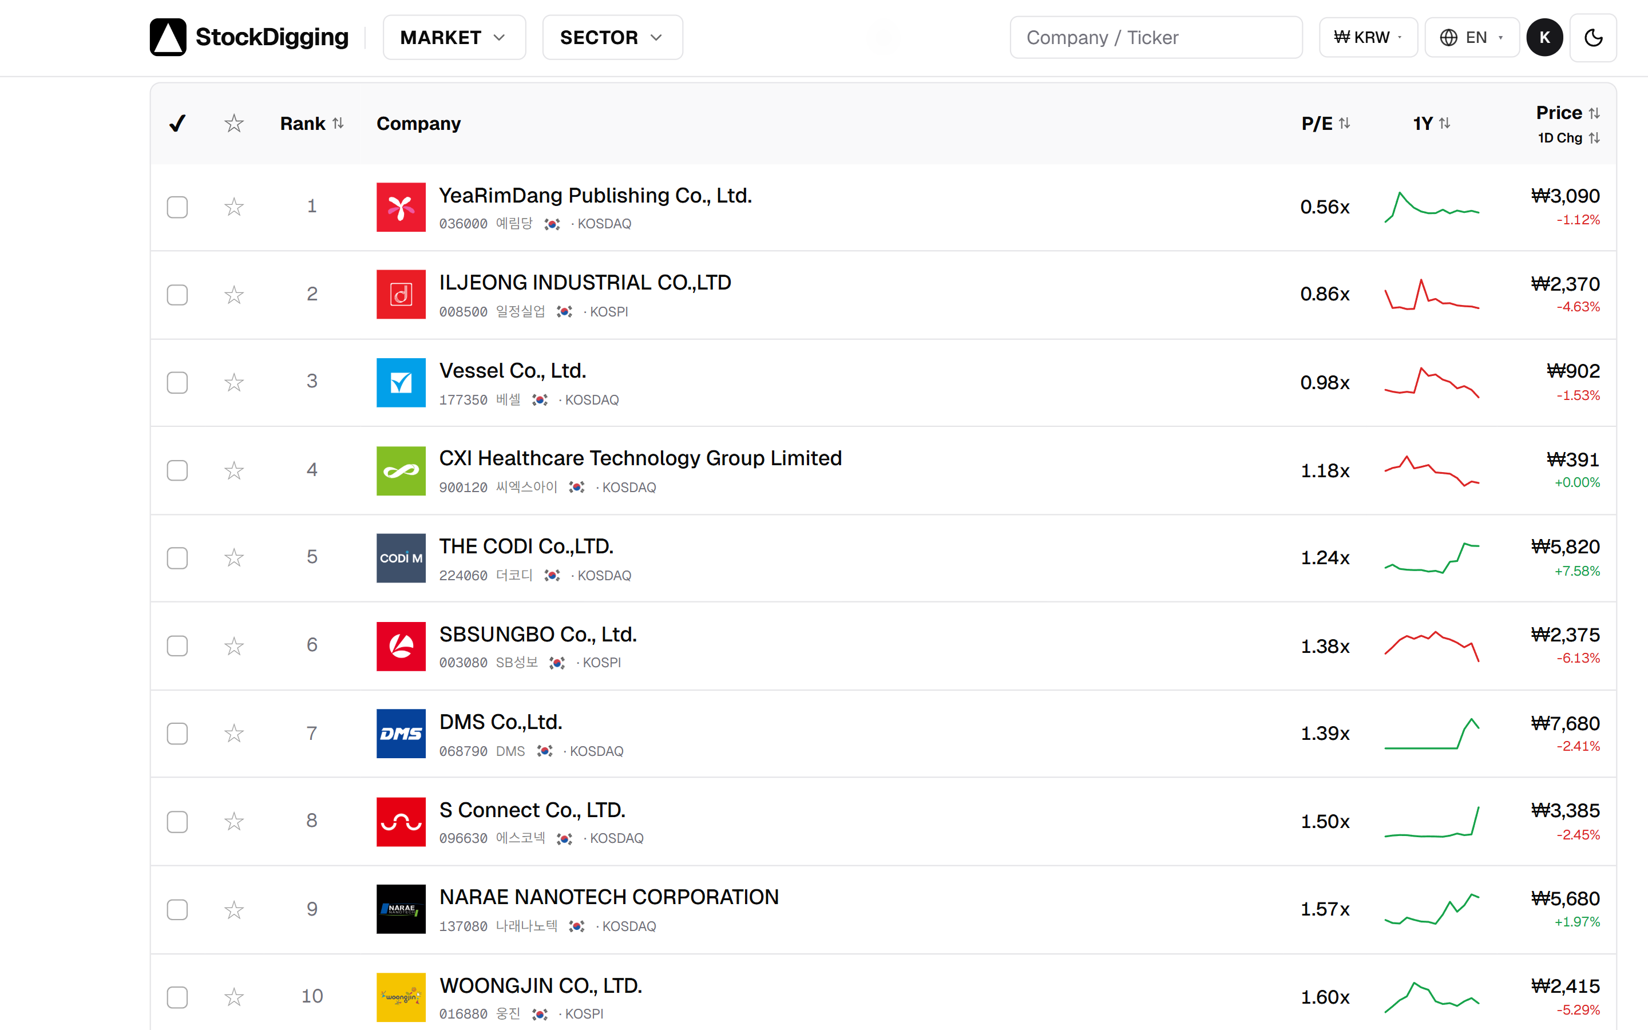
Task: Check the S Connect row checkbox
Action: [x=177, y=821]
